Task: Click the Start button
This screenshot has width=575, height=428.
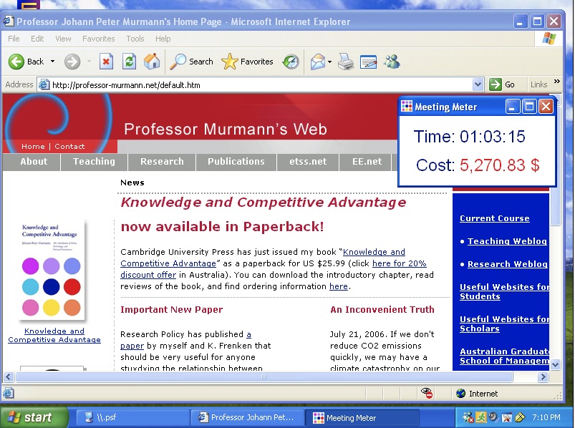Action: click(x=34, y=417)
